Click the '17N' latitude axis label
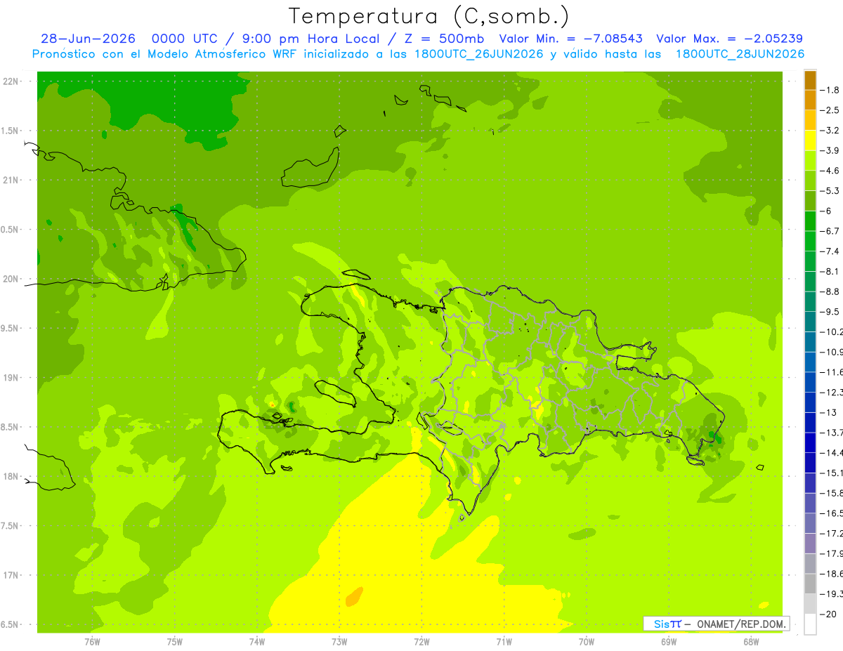 (x=12, y=575)
